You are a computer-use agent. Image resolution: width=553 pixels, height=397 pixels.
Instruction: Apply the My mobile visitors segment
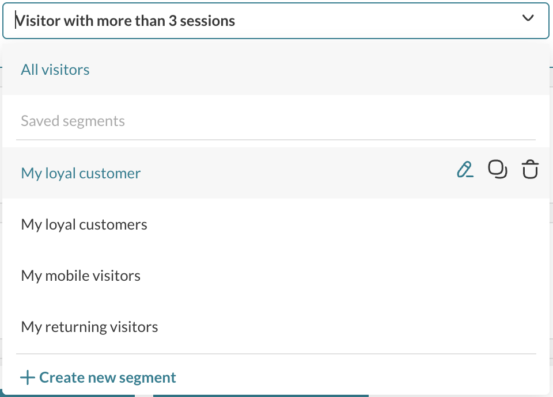(81, 276)
